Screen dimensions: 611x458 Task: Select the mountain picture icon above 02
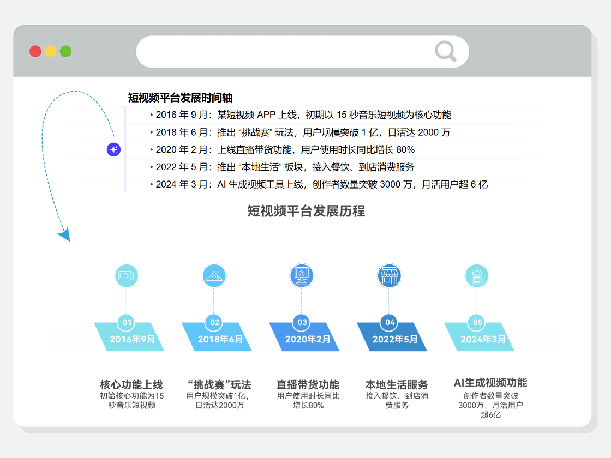[x=214, y=275]
